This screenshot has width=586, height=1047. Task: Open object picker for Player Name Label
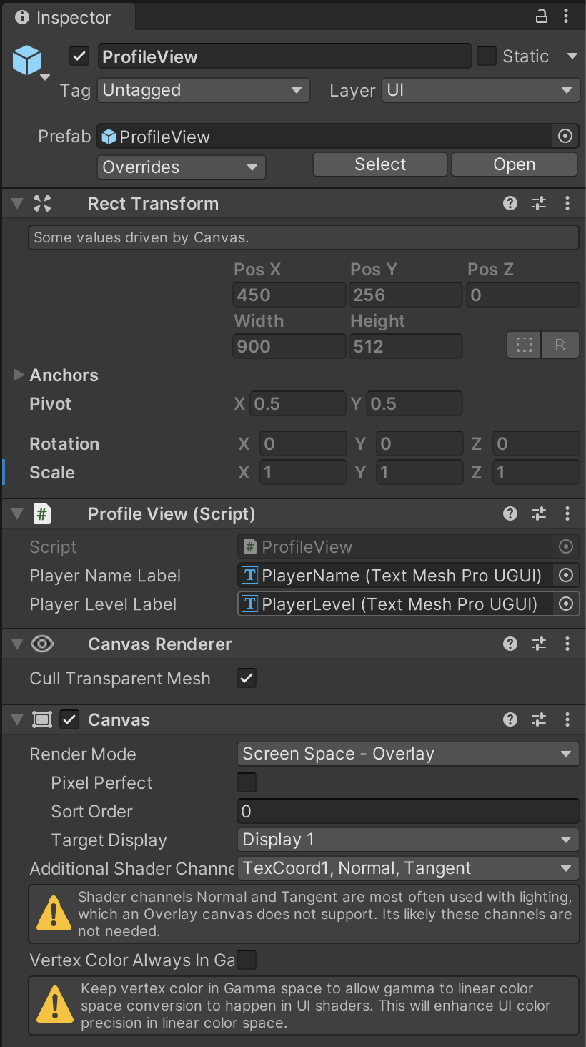click(x=566, y=575)
